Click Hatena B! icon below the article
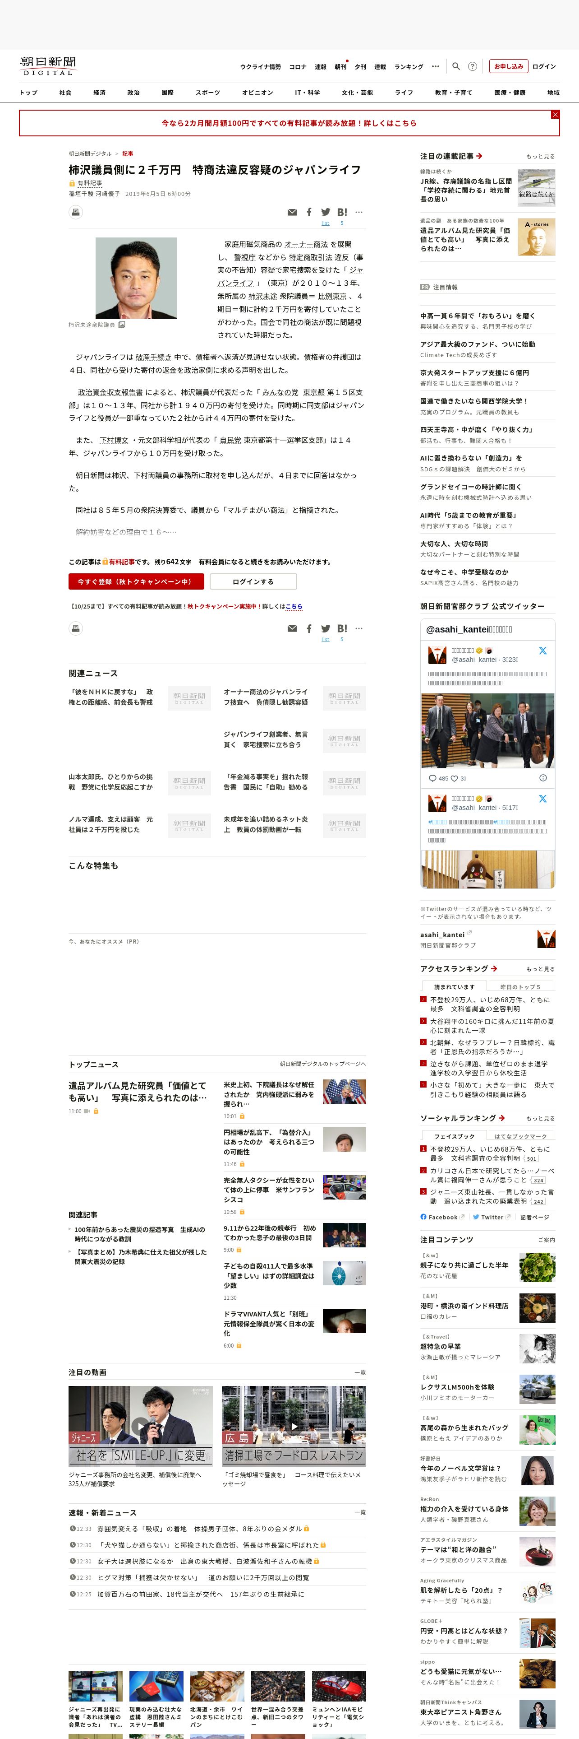The height and width of the screenshot is (1739, 579). (342, 628)
